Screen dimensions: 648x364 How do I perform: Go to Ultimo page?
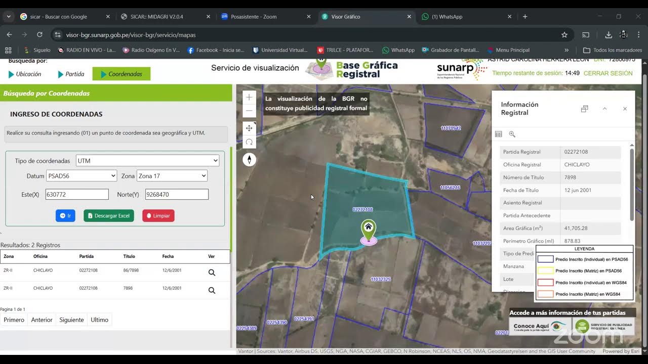99,320
